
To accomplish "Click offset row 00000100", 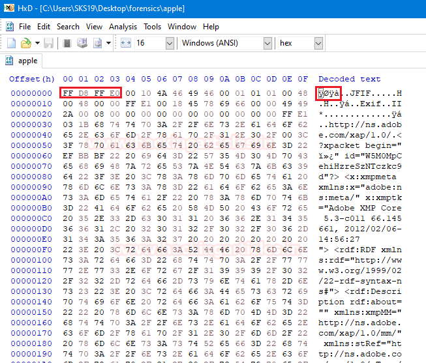I will pyautogui.click(x=31, y=260).
